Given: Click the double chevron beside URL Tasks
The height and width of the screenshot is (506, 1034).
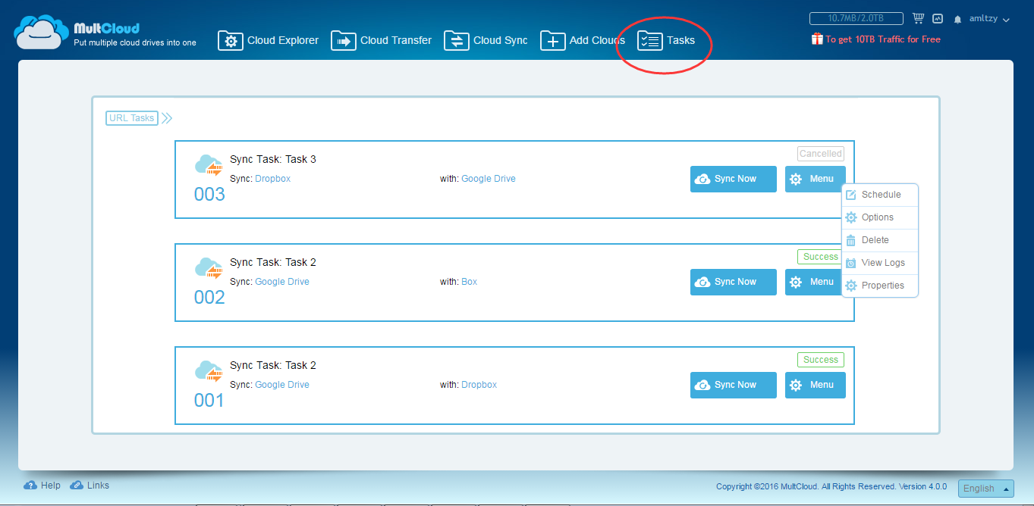Looking at the screenshot, I should pos(167,118).
